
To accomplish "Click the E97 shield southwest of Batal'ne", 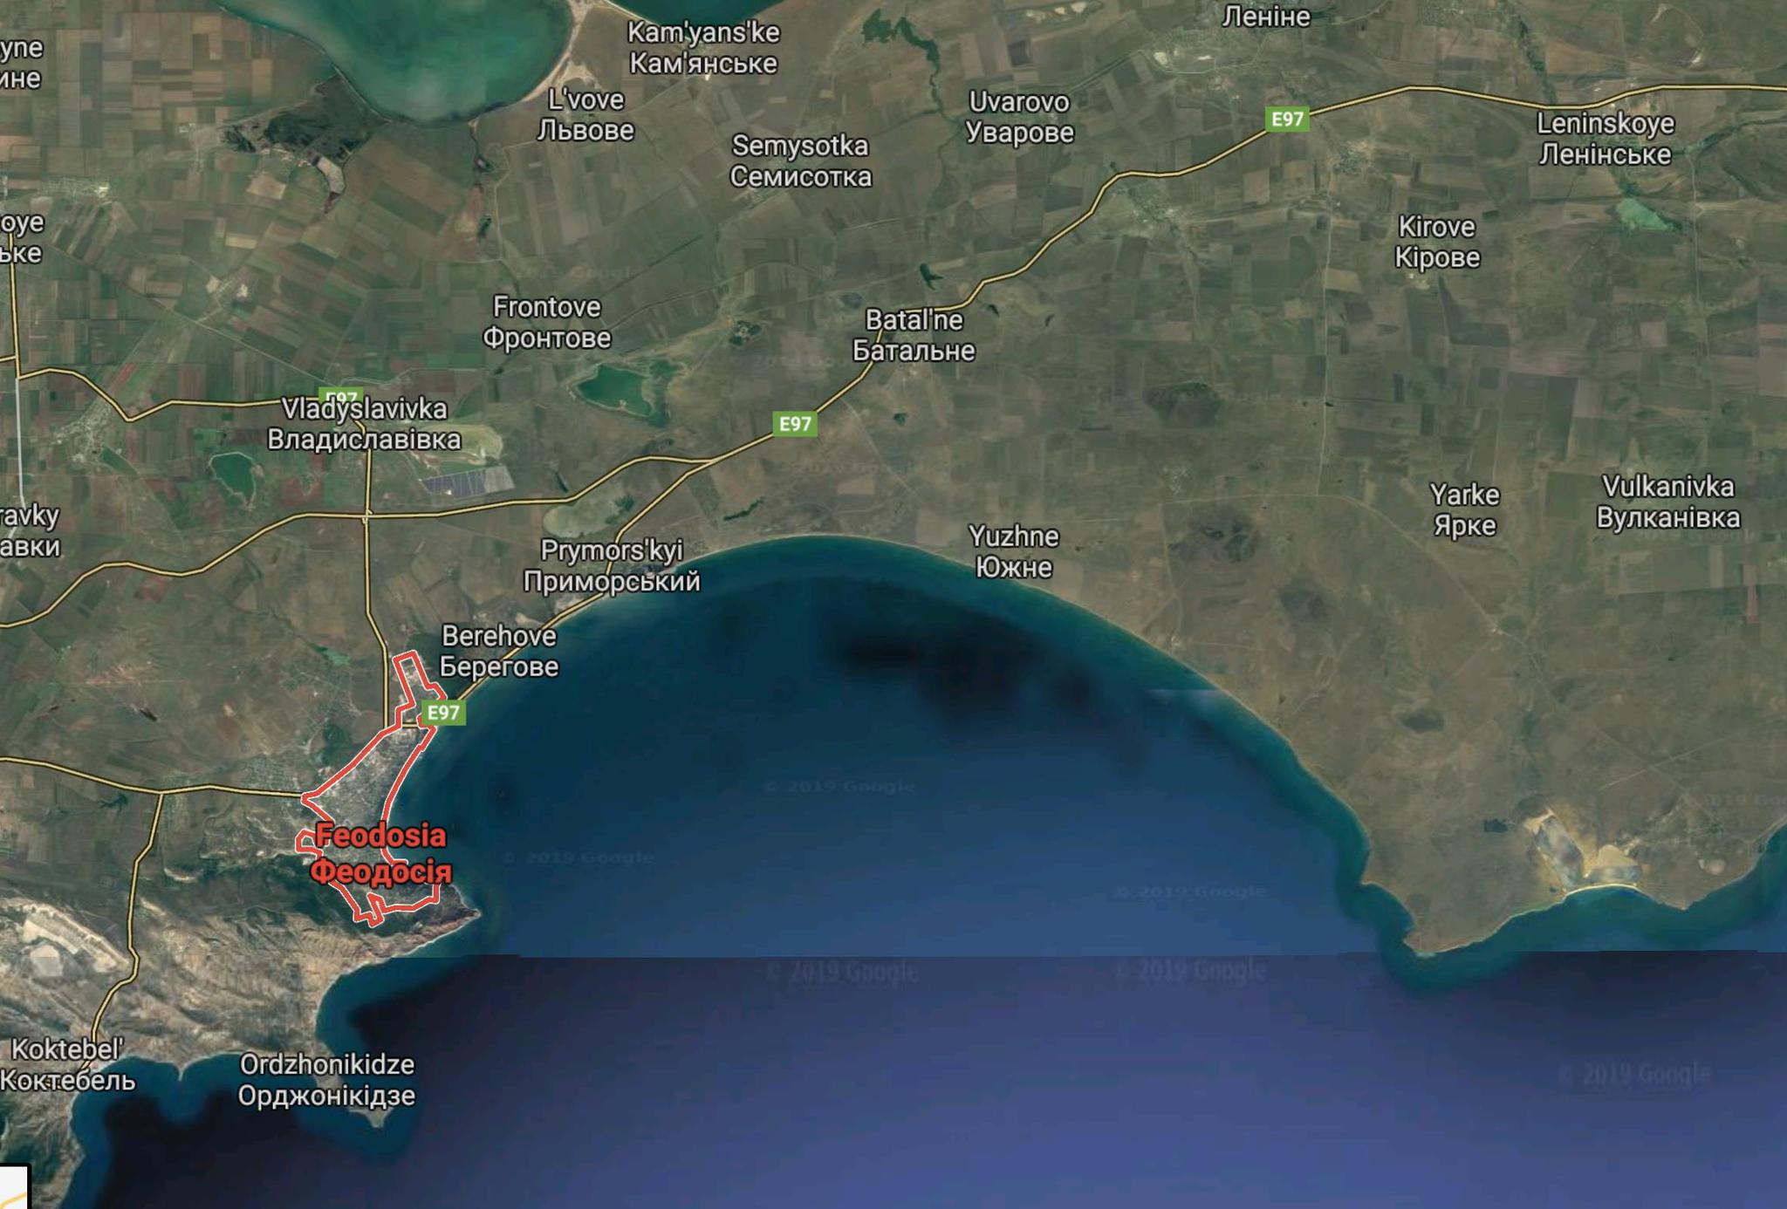I will pyautogui.click(x=794, y=424).
